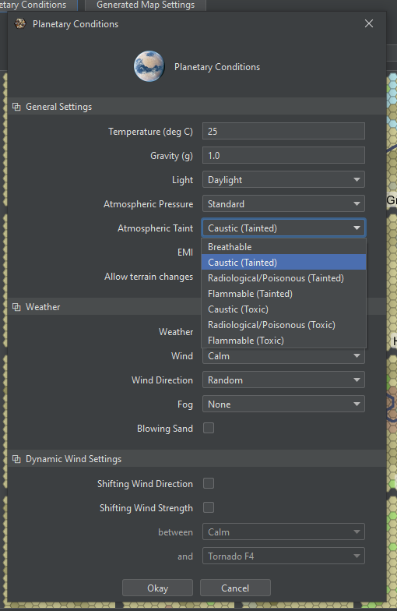This screenshot has height=611, width=397.
Task: Click the 'Allow terrain changes' label
Action: 149,277
